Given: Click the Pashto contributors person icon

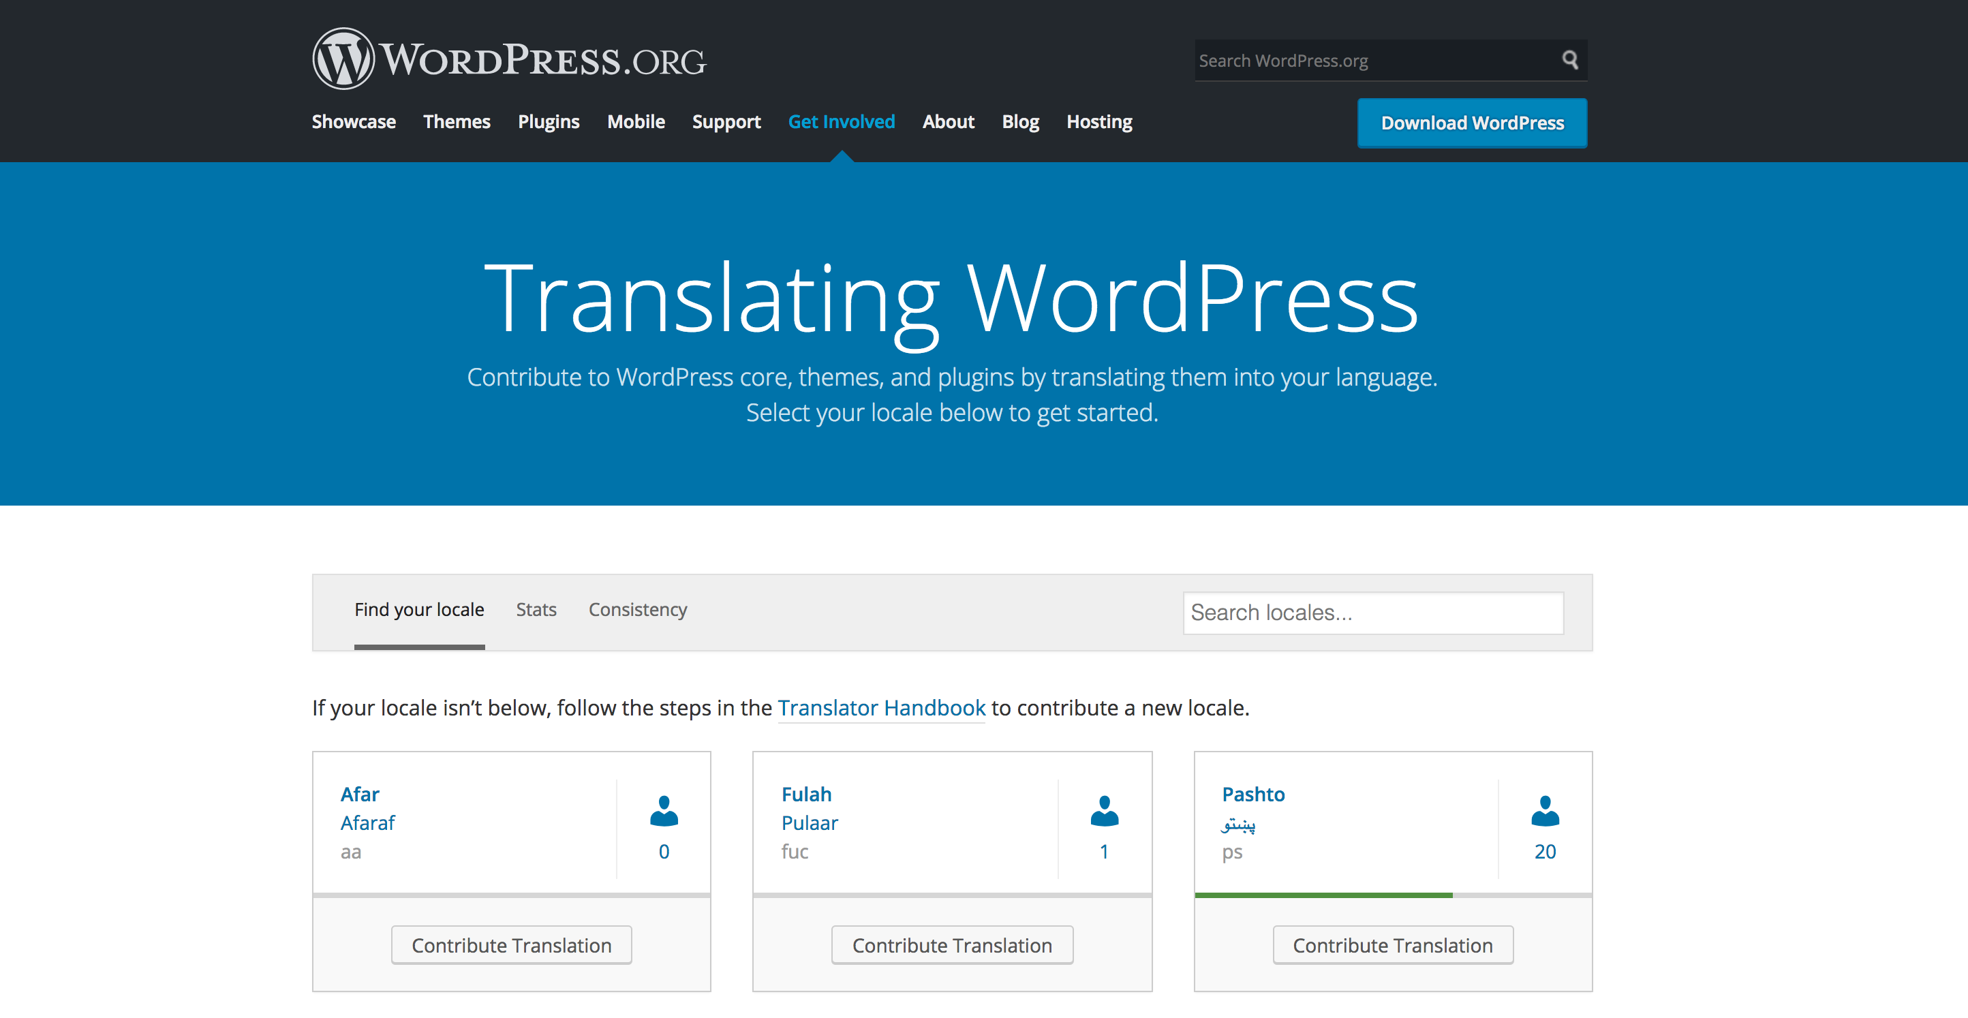Looking at the screenshot, I should pos(1545,811).
